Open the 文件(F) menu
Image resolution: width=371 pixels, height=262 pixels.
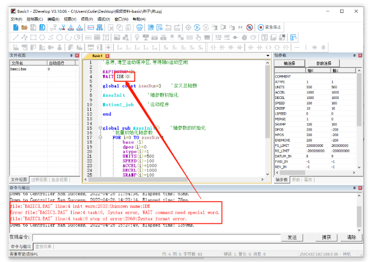click(x=16, y=19)
